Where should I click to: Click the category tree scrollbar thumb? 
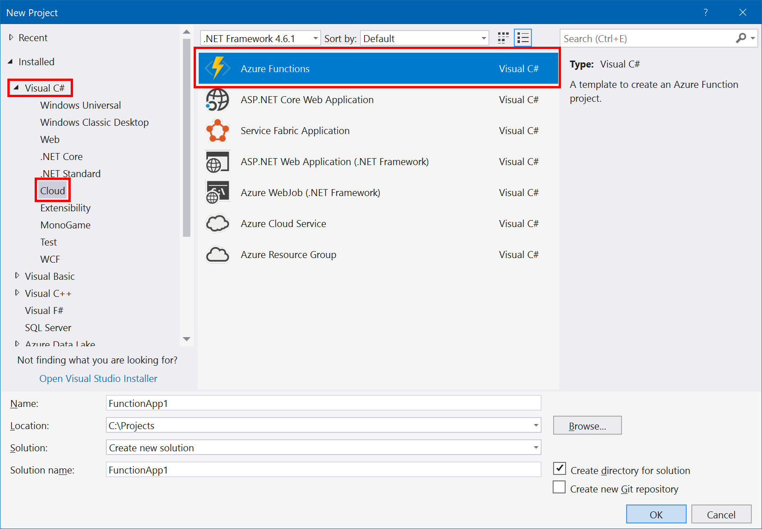[187, 138]
